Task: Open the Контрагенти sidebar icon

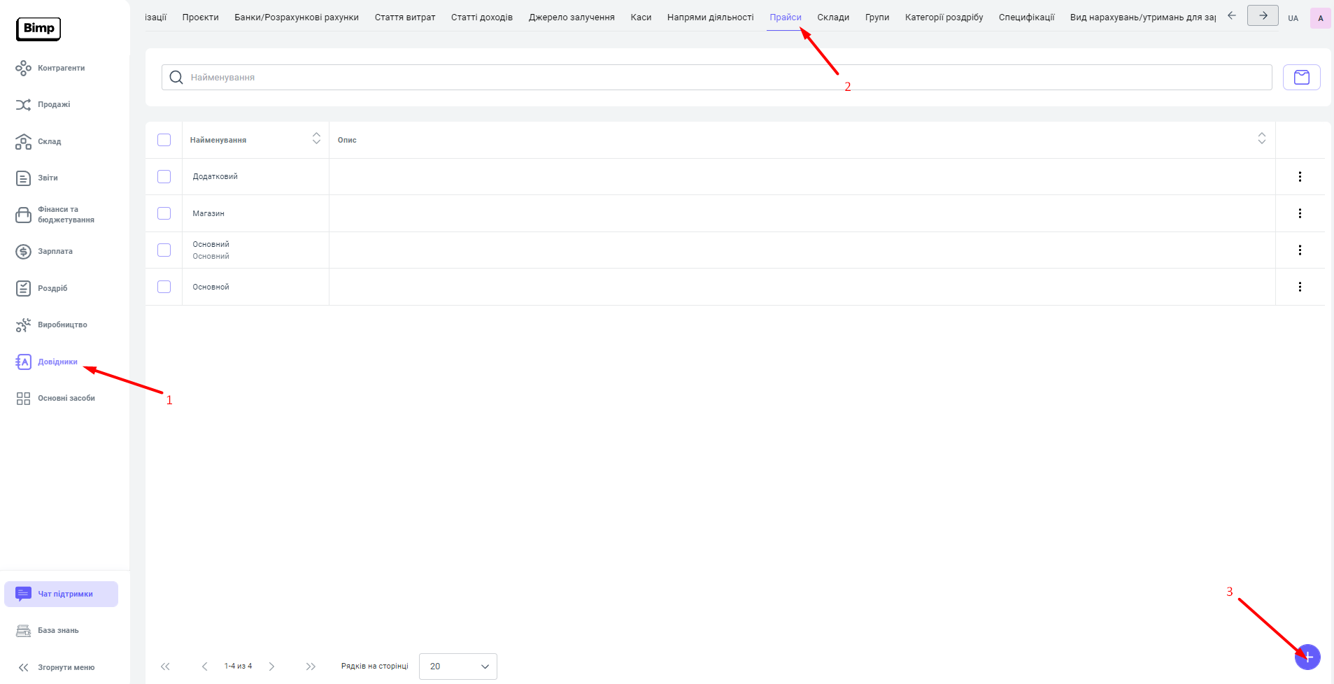Action: pyautogui.click(x=23, y=68)
